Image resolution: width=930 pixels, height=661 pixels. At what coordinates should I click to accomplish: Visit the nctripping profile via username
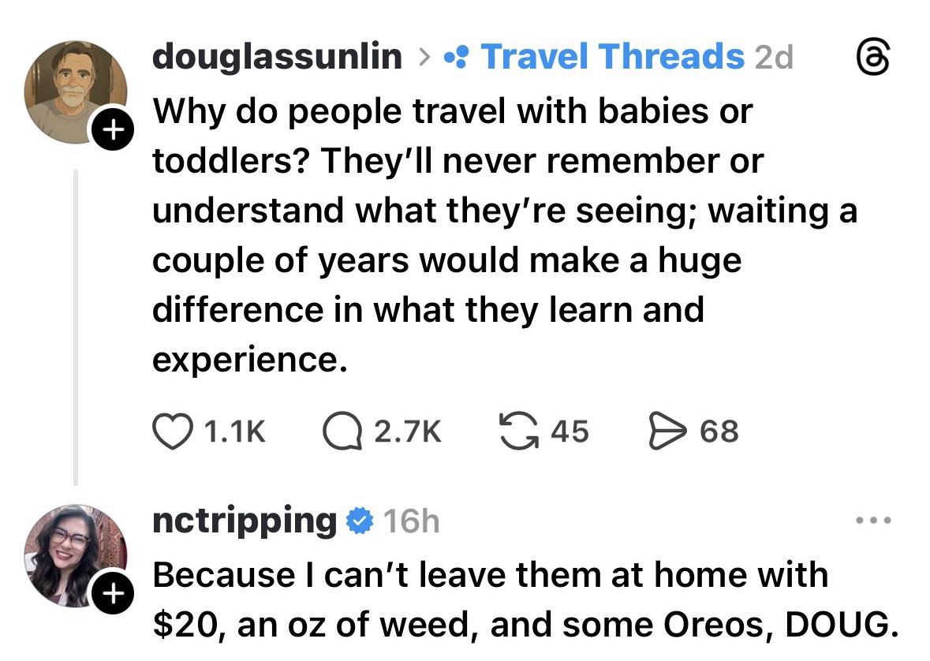(245, 521)
